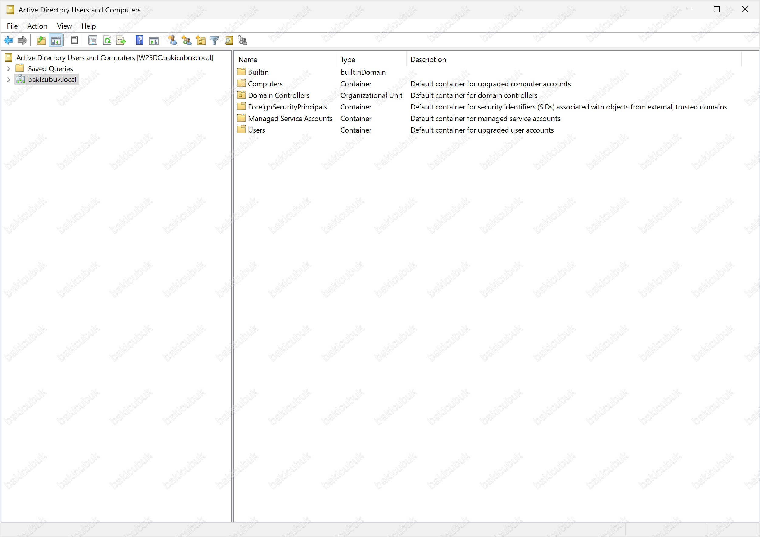The height and width of the screenshot is (537, 760).
Task: Click the window title bar app icon
Action: tap(10, 10)
